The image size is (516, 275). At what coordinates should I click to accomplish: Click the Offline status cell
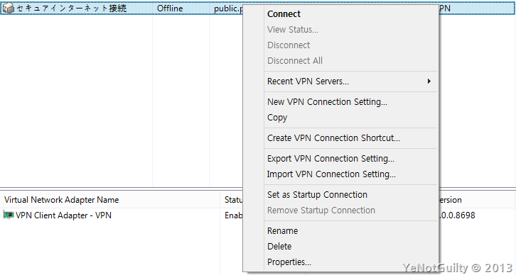tap(170, 9)
